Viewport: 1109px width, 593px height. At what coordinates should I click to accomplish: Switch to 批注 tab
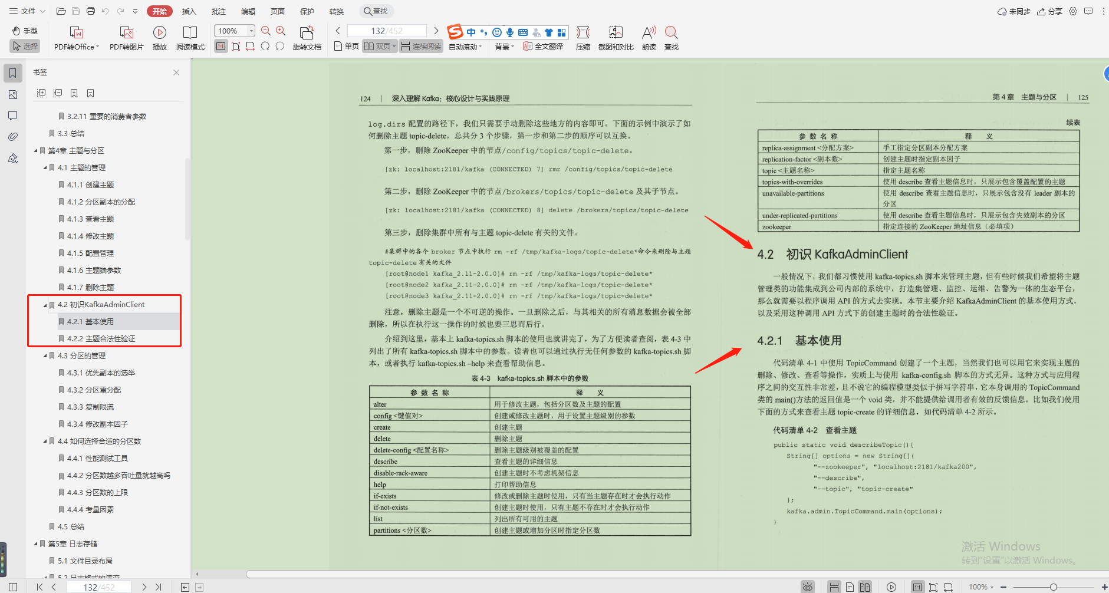coord(218,11)
